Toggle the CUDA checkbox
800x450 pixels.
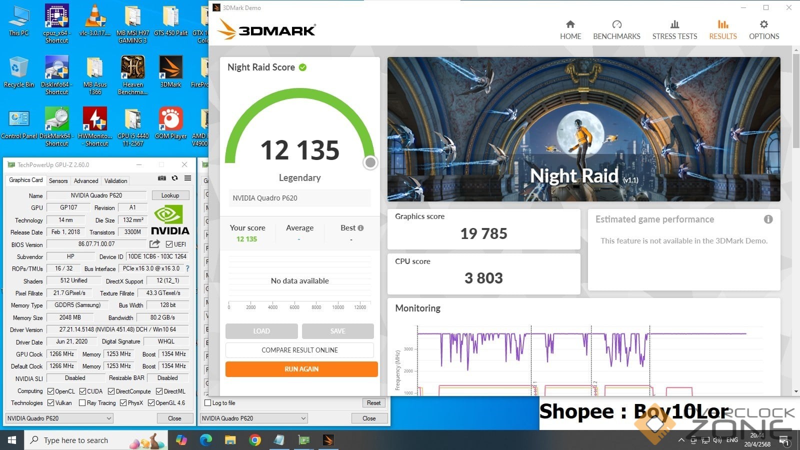83,391
